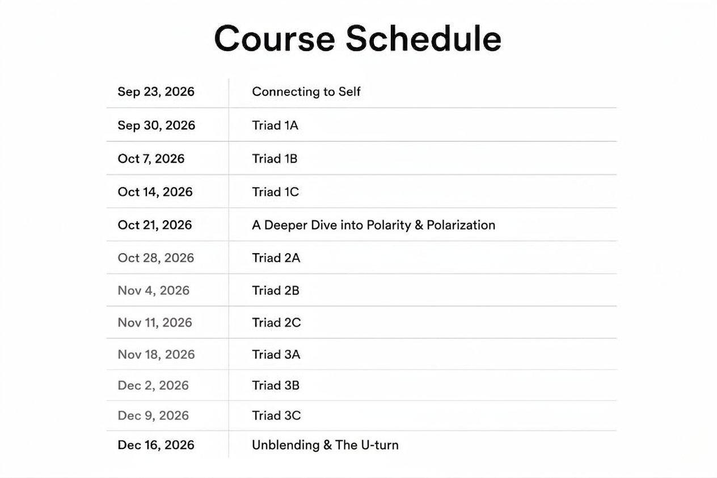
Task: Select the Dec 9, 2026 date
Action: click(153, 416)
